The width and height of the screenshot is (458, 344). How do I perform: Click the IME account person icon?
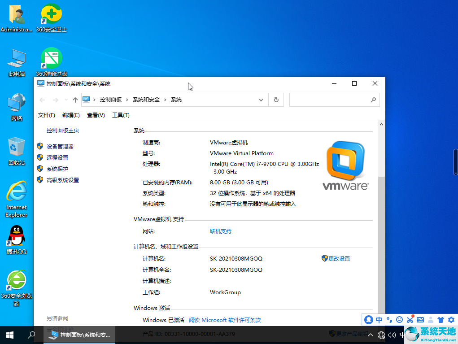coord(431,320)
